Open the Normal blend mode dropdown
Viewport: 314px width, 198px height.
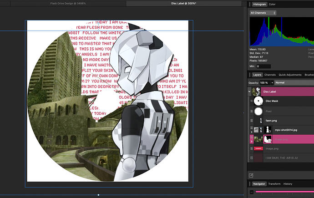pos(294,83)
